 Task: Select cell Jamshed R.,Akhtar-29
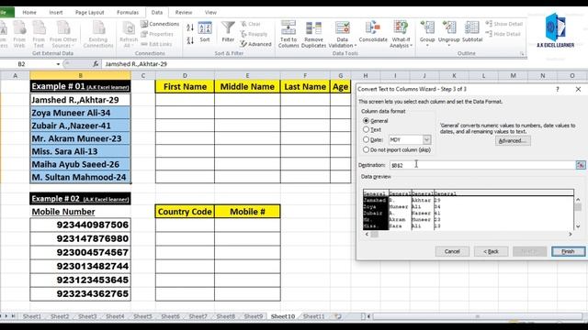coord(80,100)
